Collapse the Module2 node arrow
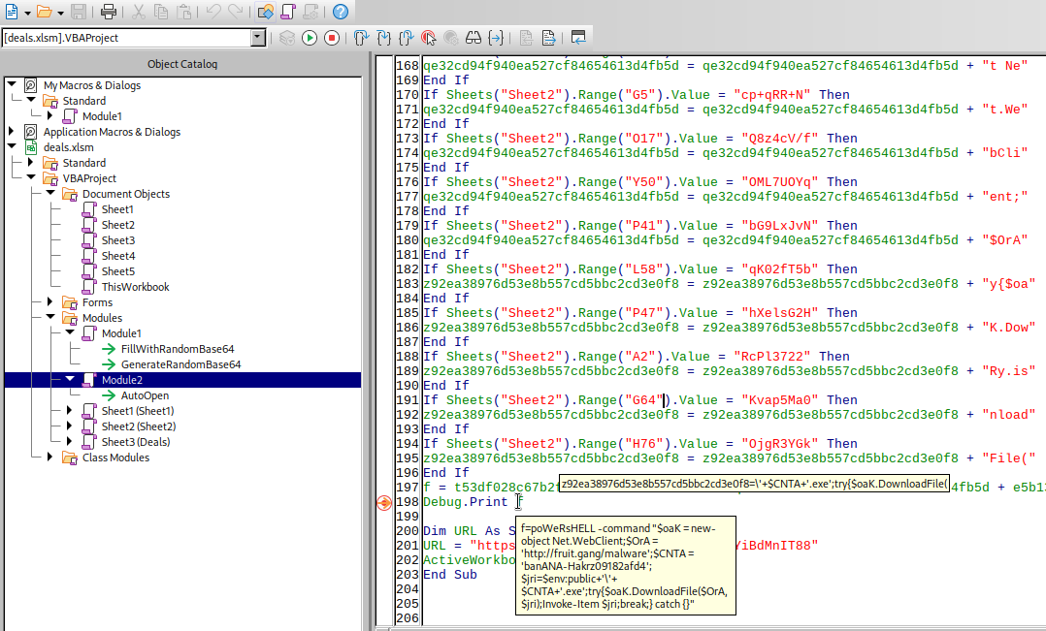This screenshot has width=1046, height=631. tap(70, 378)
